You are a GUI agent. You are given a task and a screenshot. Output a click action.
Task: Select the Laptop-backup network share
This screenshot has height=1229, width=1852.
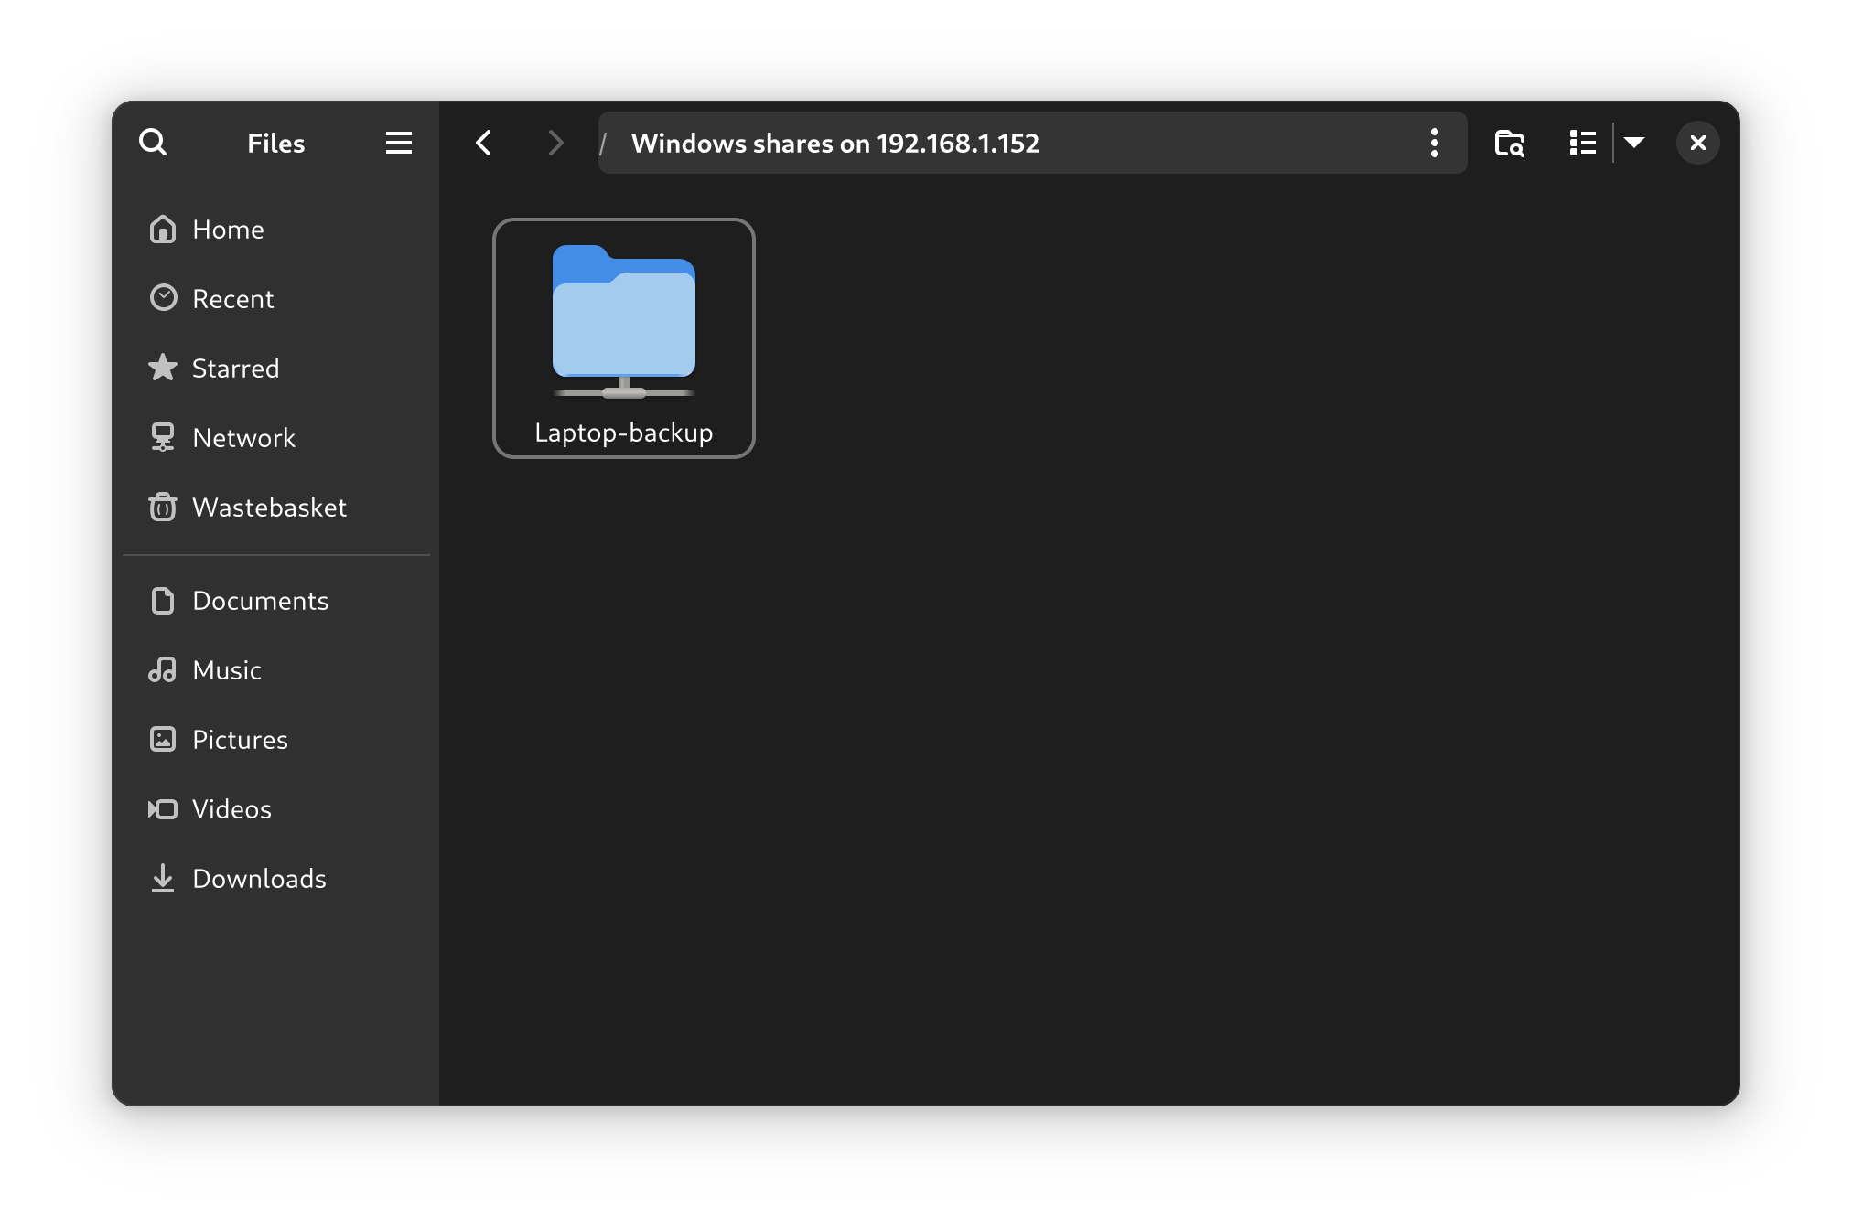point(624,338)
